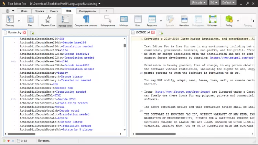Screen dimensions: 258x145
Task: Open the ? help tab
Action: point(106,11)
